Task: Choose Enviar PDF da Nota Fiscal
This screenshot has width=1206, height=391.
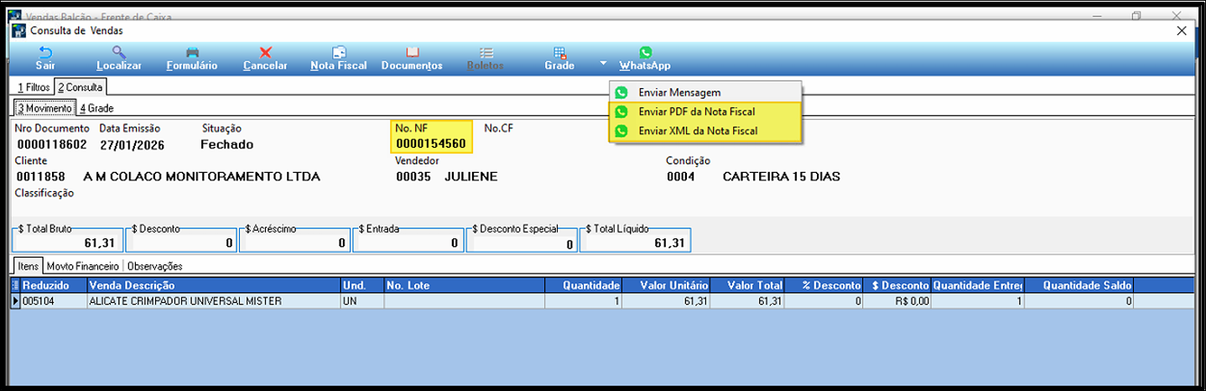Action: (705, 112)
